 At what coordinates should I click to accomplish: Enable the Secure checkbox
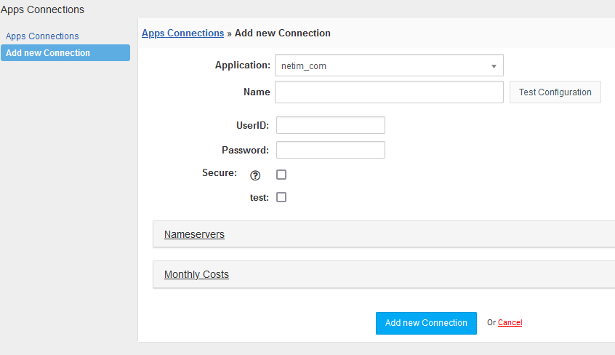tap(281, 175)
